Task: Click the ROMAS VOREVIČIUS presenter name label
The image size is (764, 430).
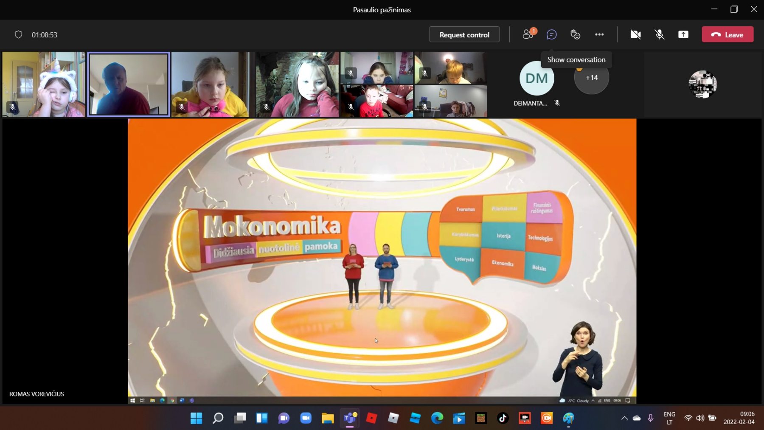Action: pyautogui.click(x=37, y=394)
